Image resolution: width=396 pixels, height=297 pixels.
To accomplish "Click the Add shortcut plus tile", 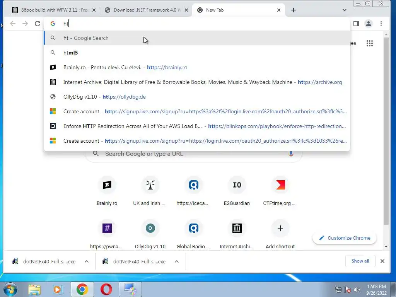I will point(280,235).
